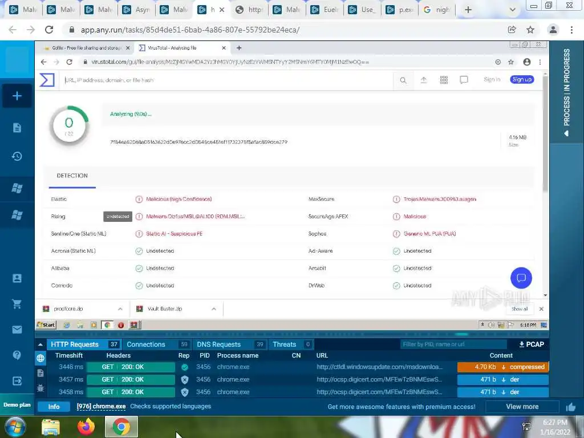Close the downloads bar in inner Chrome
Image resolution: width=584 pixels, height=438 pixels.
pos(541,309)
